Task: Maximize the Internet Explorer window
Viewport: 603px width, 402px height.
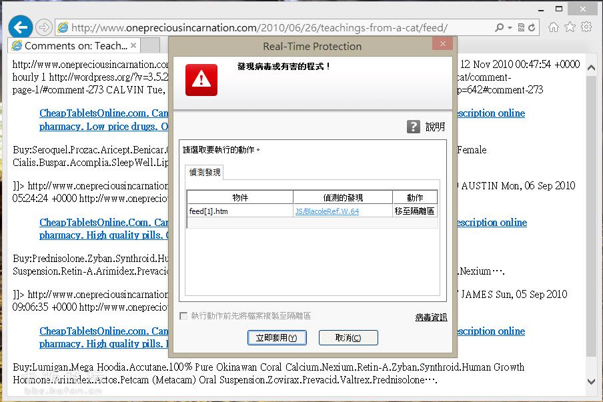Action: 559,9
